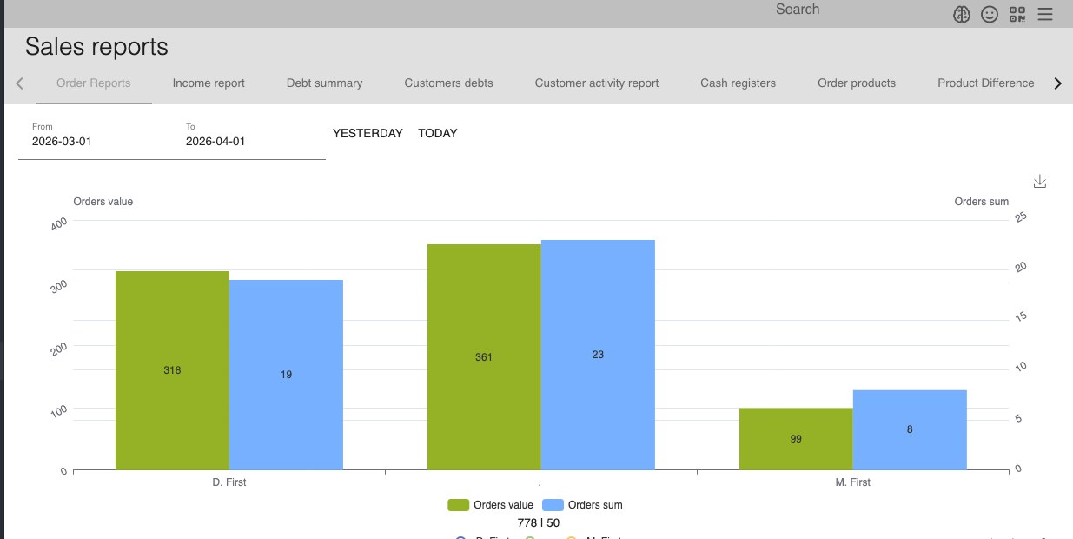This screenshot has height=539, width=1073.
Task: Open the AI brain assistant icon
Action: coord(961,14)
